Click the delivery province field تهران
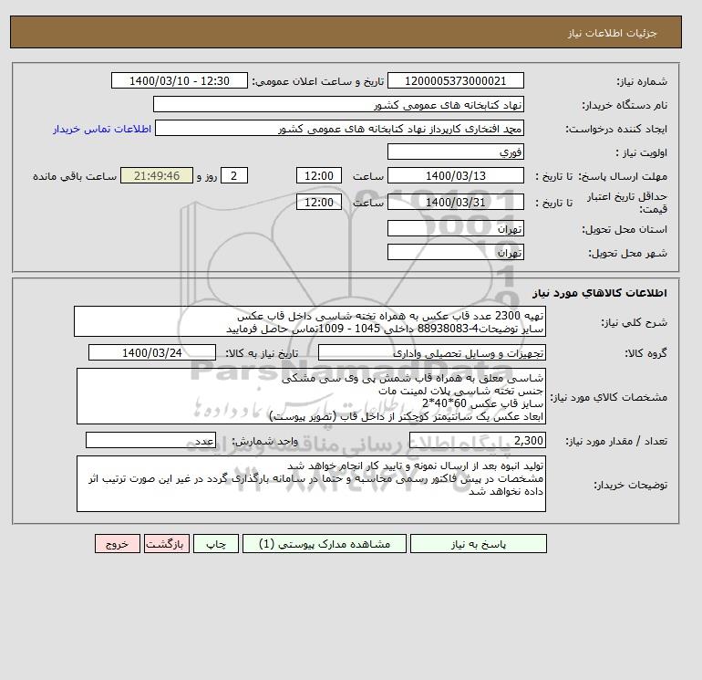 pos(455,229)
